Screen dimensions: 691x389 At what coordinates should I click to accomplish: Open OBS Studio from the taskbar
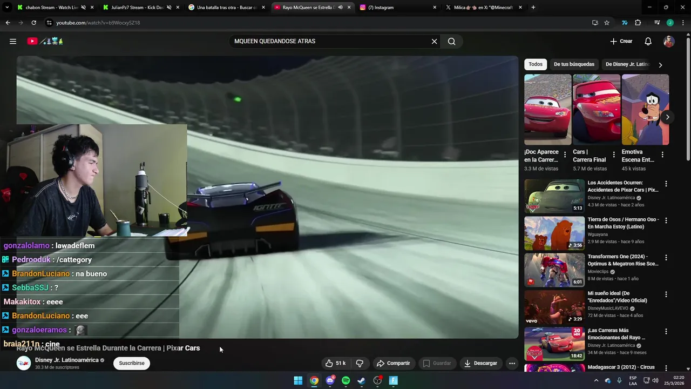pyautogui.click(x=378, y=380)
